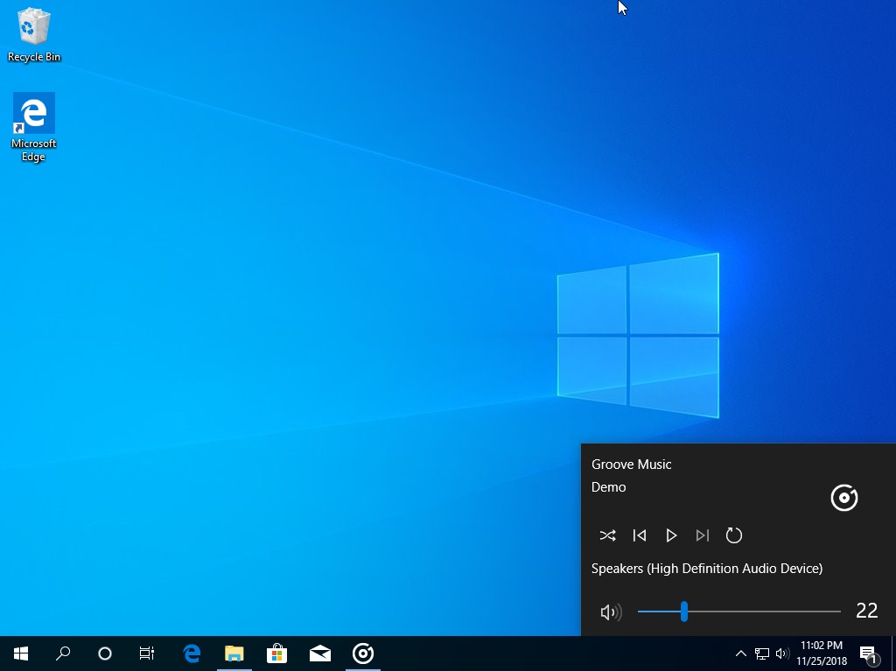Open Groove Music from the taskbar

tap(362, 653)
